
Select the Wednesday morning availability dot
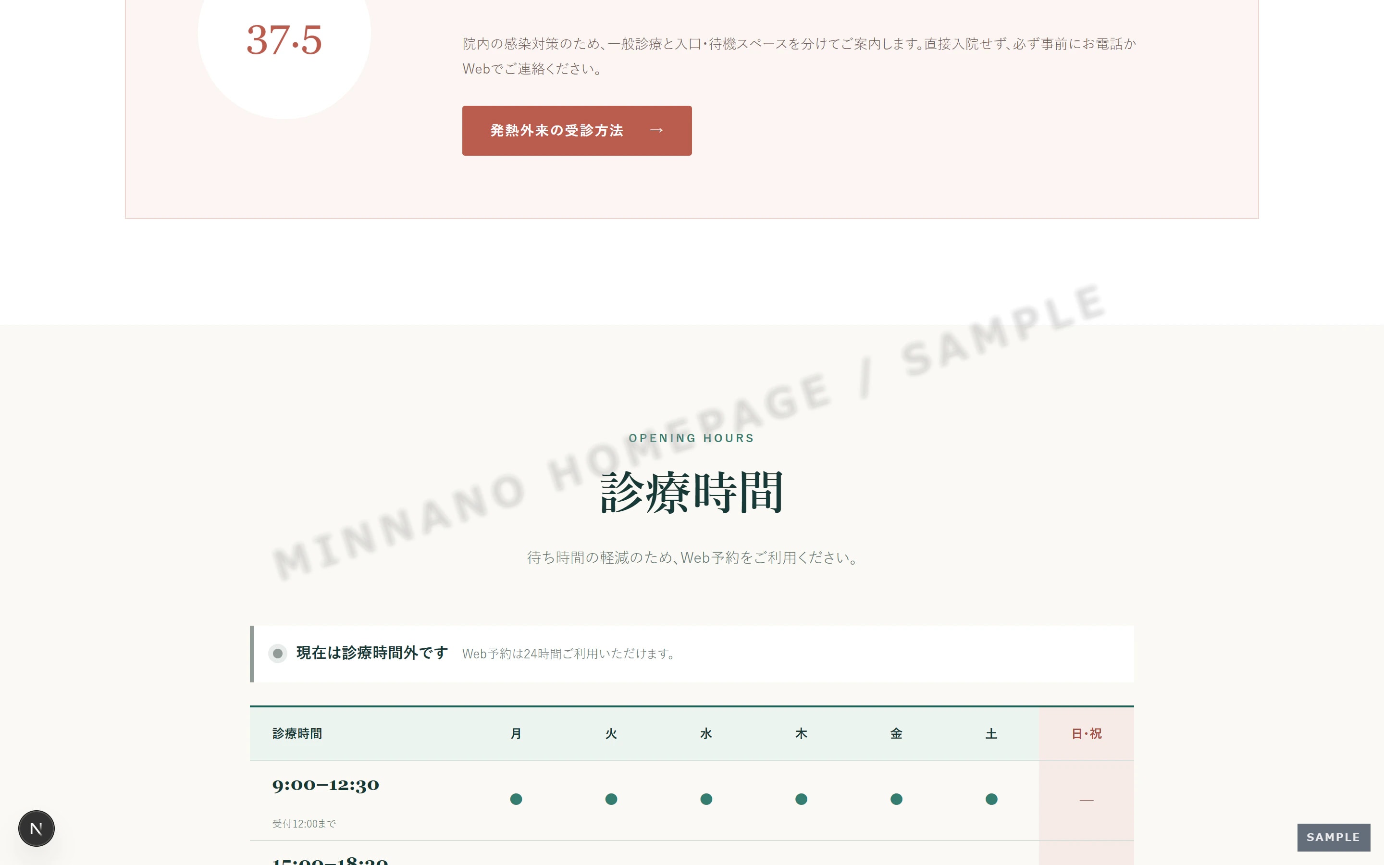tap(706, 799)
